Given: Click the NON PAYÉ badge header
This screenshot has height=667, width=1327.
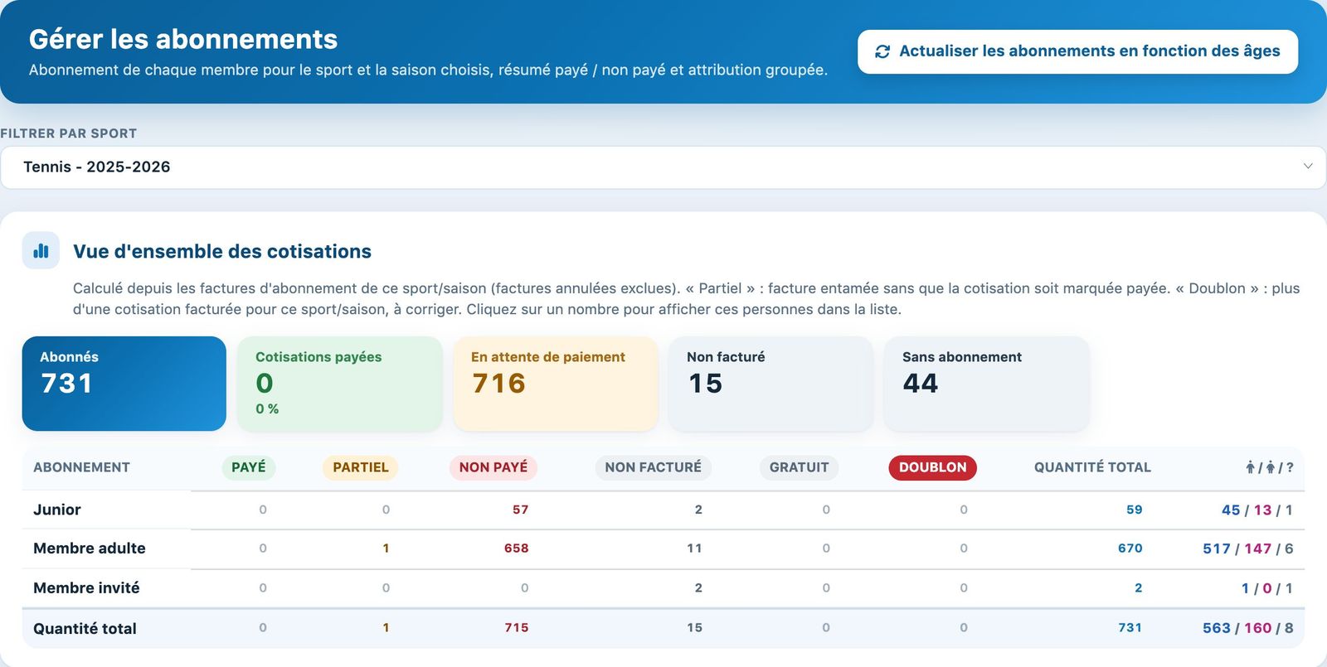Looking at the screenshot, I should point(493,467).
